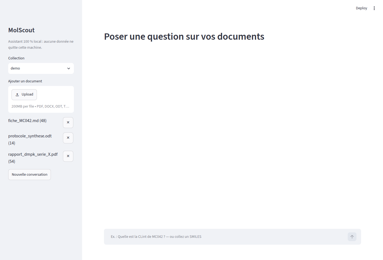Image resolution: width=383 pixels, height=260 pixels.
Task: Open the three-dot main menu
Action: pos(374,8)
